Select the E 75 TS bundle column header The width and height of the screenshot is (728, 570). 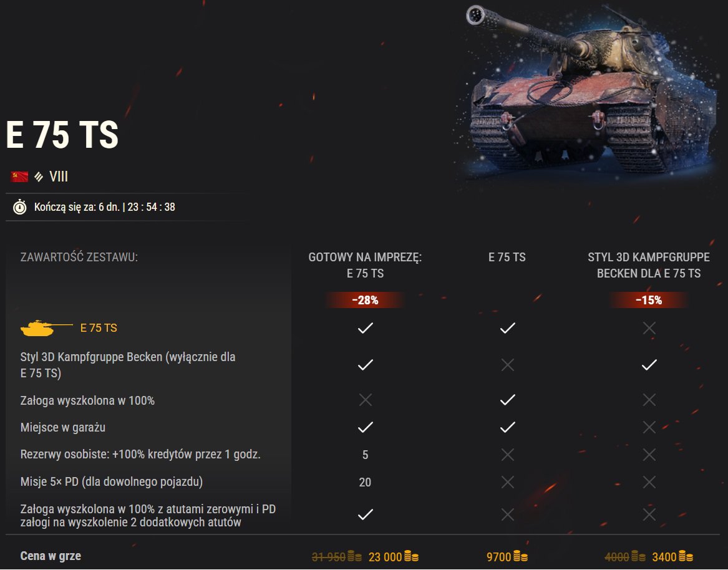[507, 257]
